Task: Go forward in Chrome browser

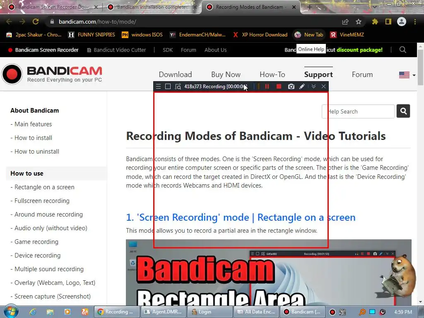Action: pyautogui.click(x=22, y=22)
